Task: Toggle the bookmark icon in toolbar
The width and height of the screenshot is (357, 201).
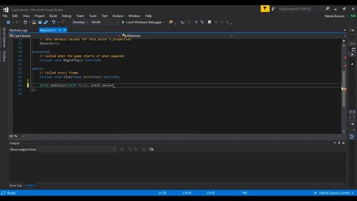Action: pyautogui.click(x=210, y=22)
